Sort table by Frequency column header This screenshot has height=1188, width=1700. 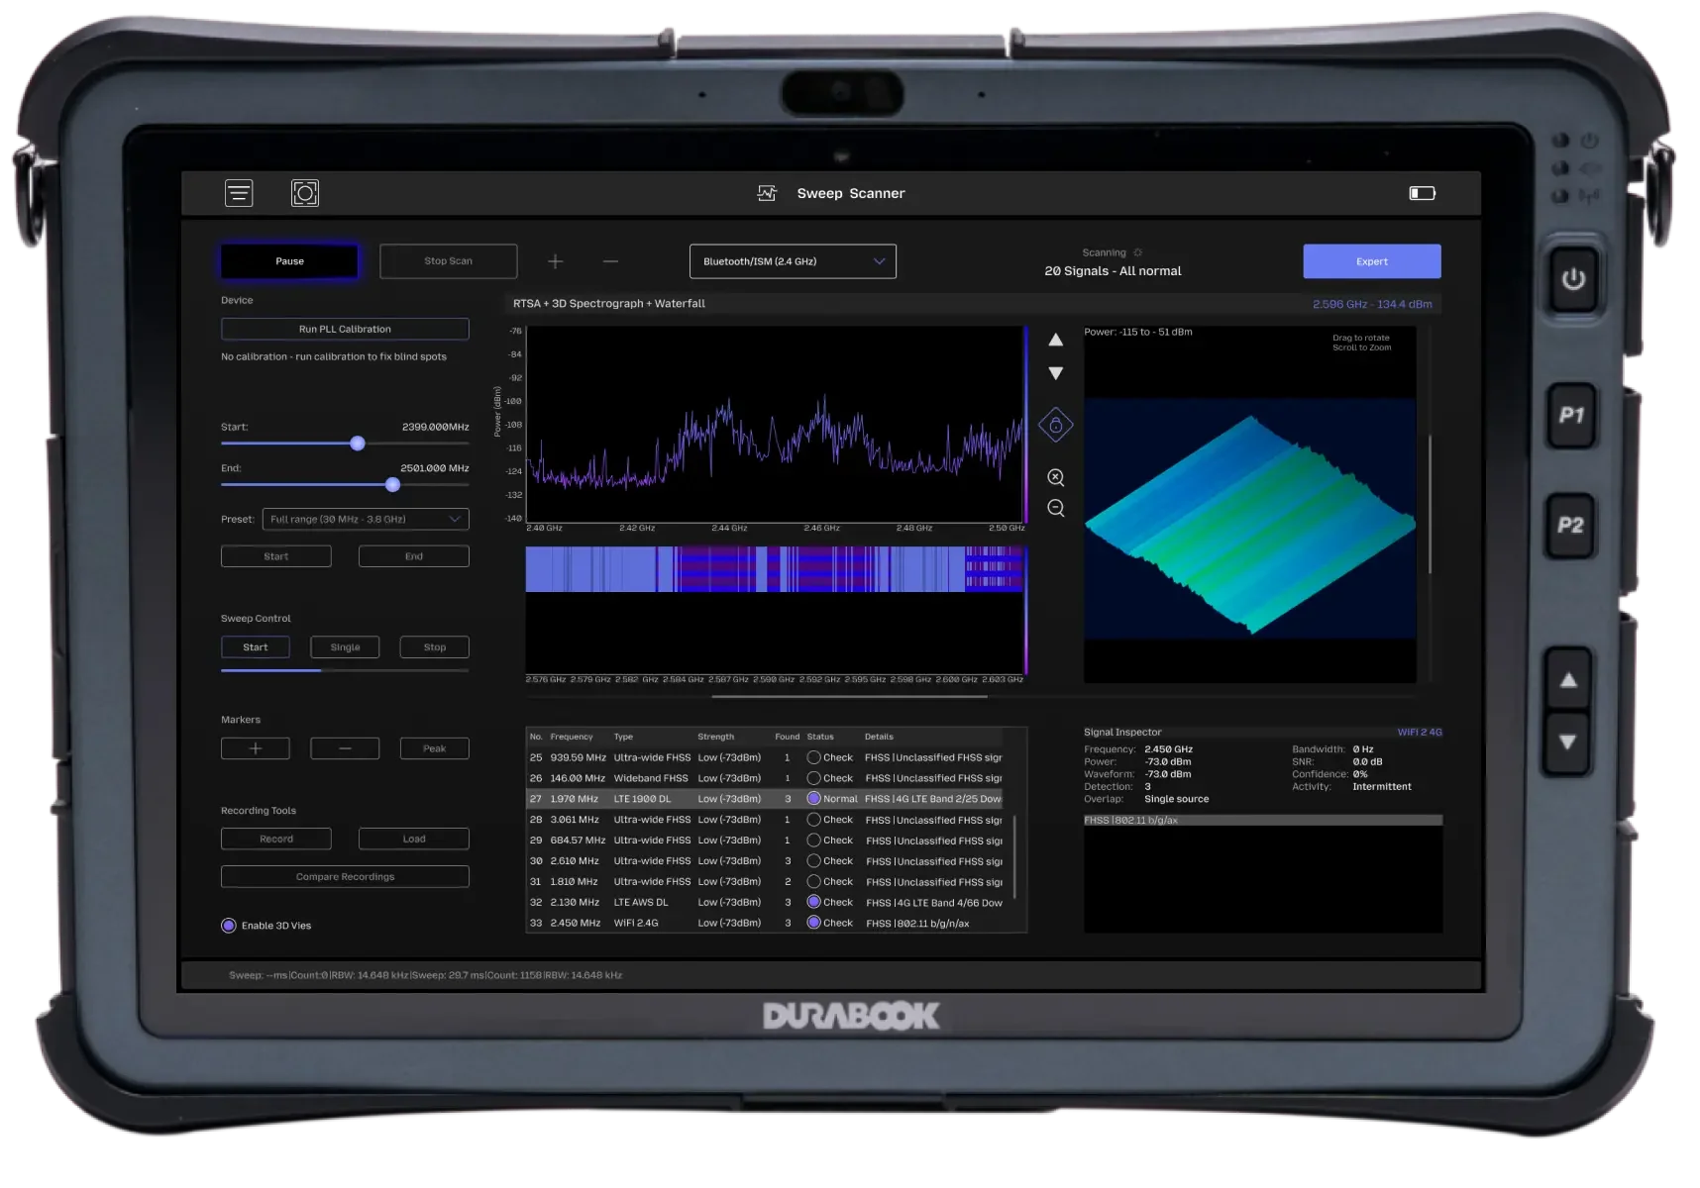point(572,737)
